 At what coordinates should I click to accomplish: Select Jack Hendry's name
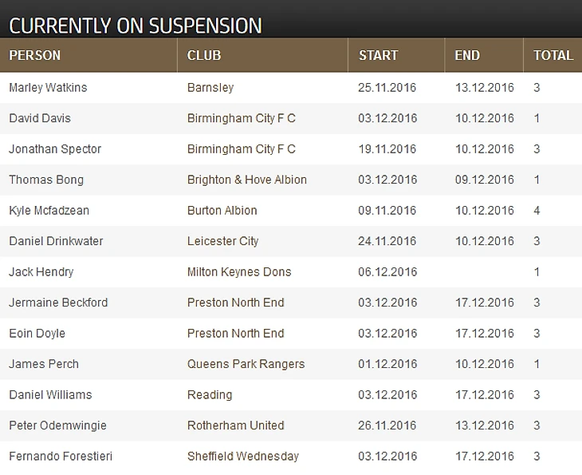coord(41,272)
